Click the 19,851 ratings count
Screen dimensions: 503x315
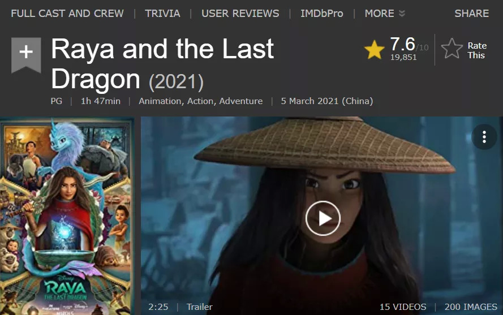click(x=403, y=58)
